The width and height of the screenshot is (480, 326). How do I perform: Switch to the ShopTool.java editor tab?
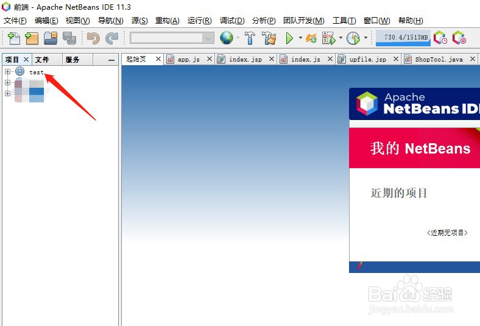pyautogui.click(x=439, y=59)
